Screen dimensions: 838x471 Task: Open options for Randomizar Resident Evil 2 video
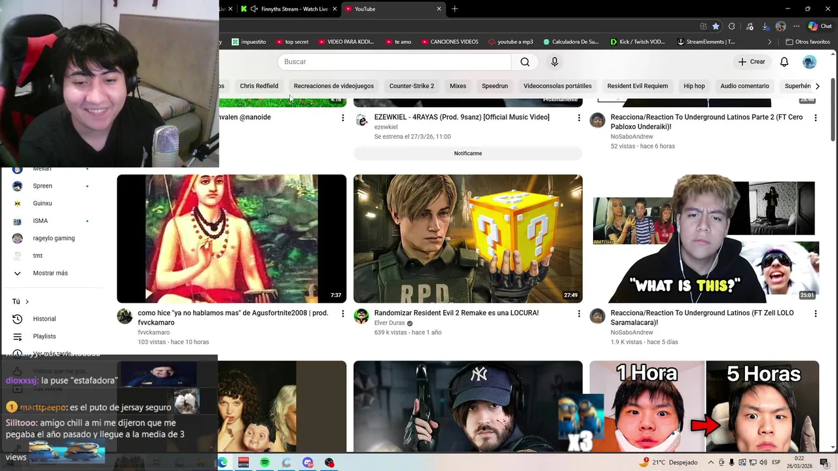click(x=579, y=313)
